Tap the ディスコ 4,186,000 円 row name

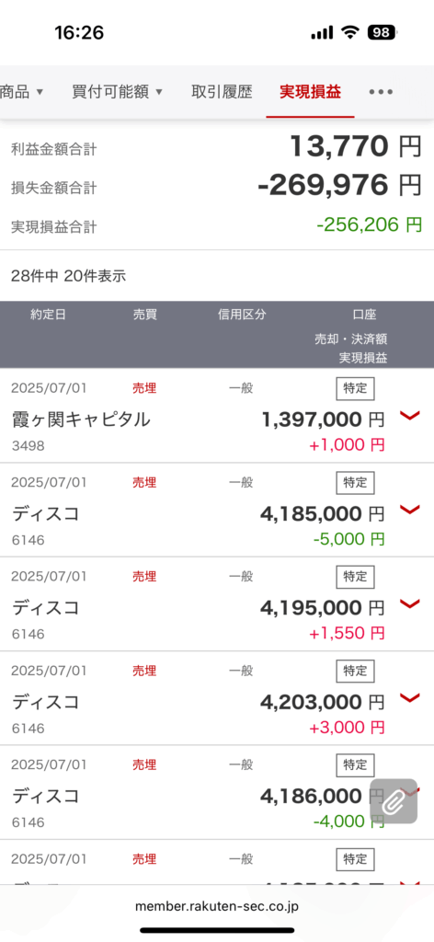(46, 796)
